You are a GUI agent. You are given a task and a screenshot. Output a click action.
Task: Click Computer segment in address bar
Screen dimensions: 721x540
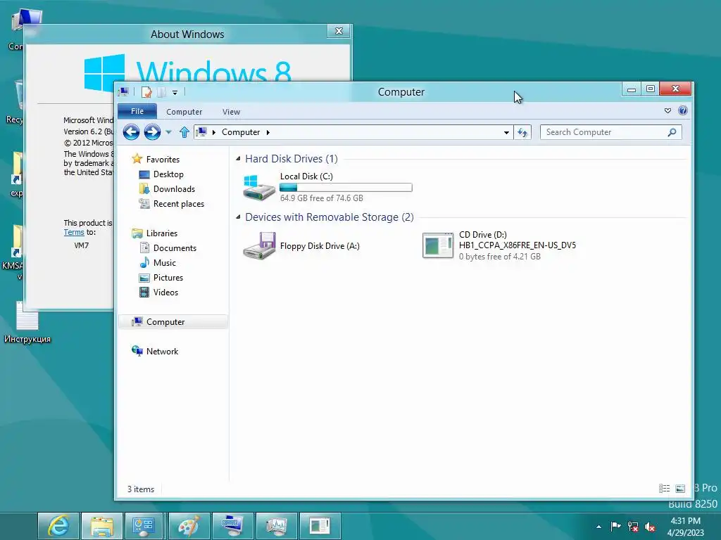coord(241,132)
